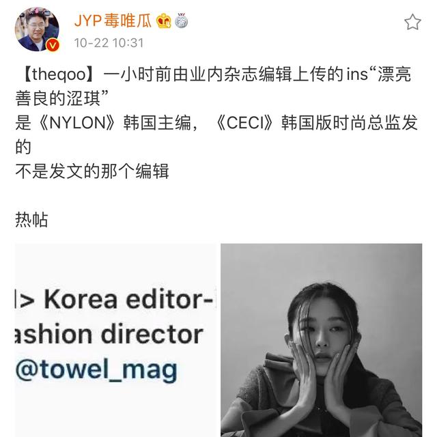
Task: Open the poster's profile avatar
Action: 37,29
